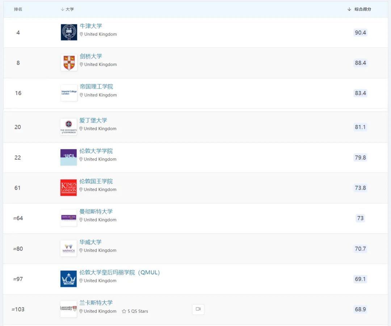The width and height of the screenshot is (391, 326).
Task: Click the Queen Mary crown logo
Action: point(68,279)
